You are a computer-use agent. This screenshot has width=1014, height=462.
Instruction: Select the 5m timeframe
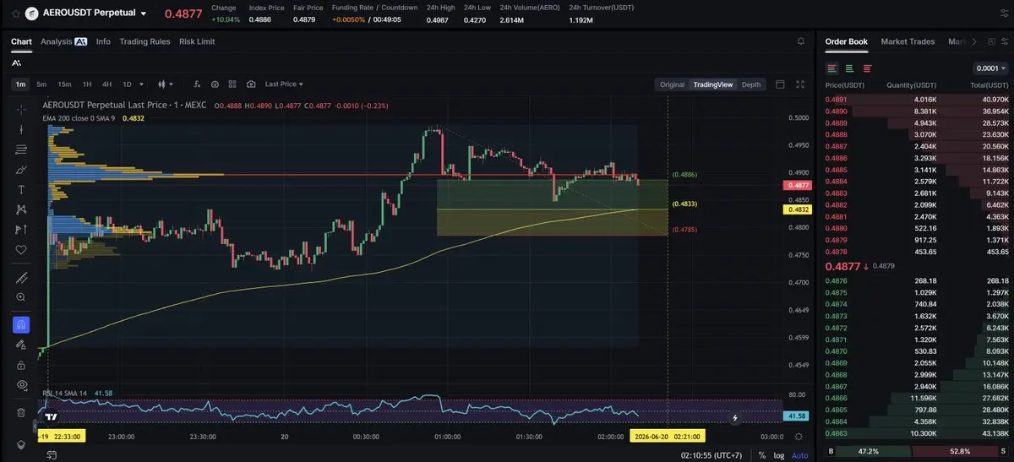click(41, 84)
